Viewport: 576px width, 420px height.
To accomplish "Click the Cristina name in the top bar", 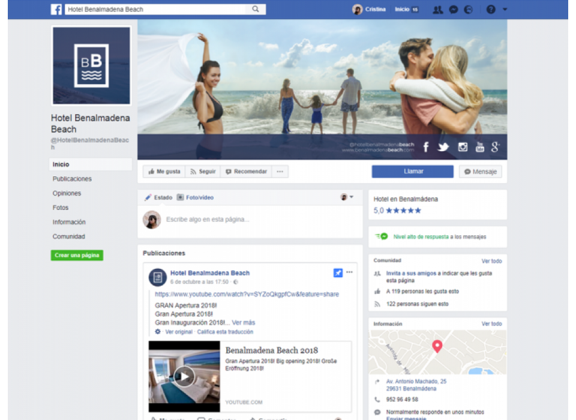I will click(x=376, y=9).
